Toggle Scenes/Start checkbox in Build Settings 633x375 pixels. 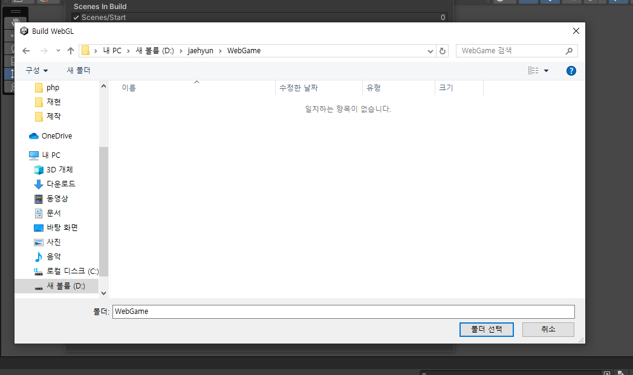[x=76, y=18]
